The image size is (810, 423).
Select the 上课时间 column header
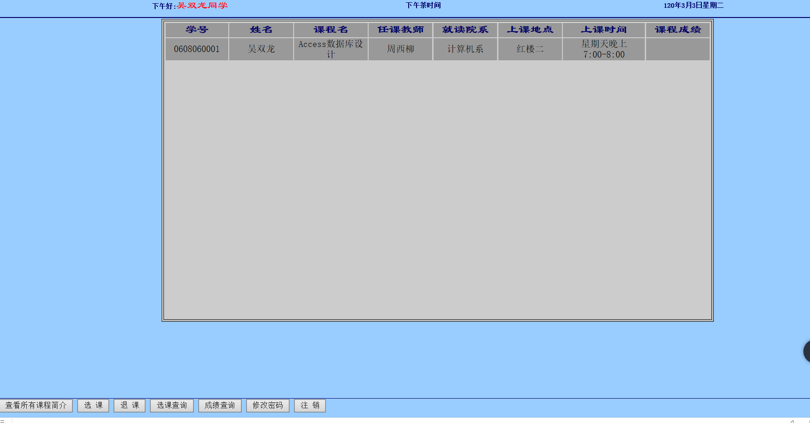coord(604,30)
